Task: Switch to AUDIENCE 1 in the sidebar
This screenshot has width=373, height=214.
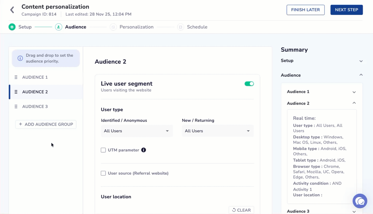Action: [x=35, y=77]
